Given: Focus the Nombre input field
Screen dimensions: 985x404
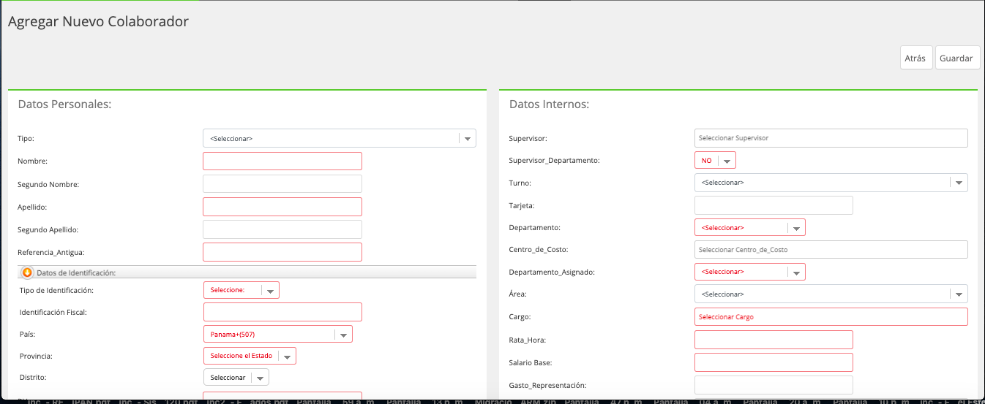Looking at the screenshot, I should point(282,161).
